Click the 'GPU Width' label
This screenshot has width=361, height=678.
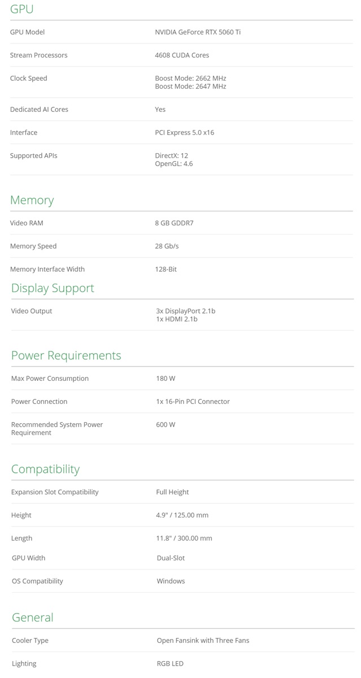tap(28, 558)
